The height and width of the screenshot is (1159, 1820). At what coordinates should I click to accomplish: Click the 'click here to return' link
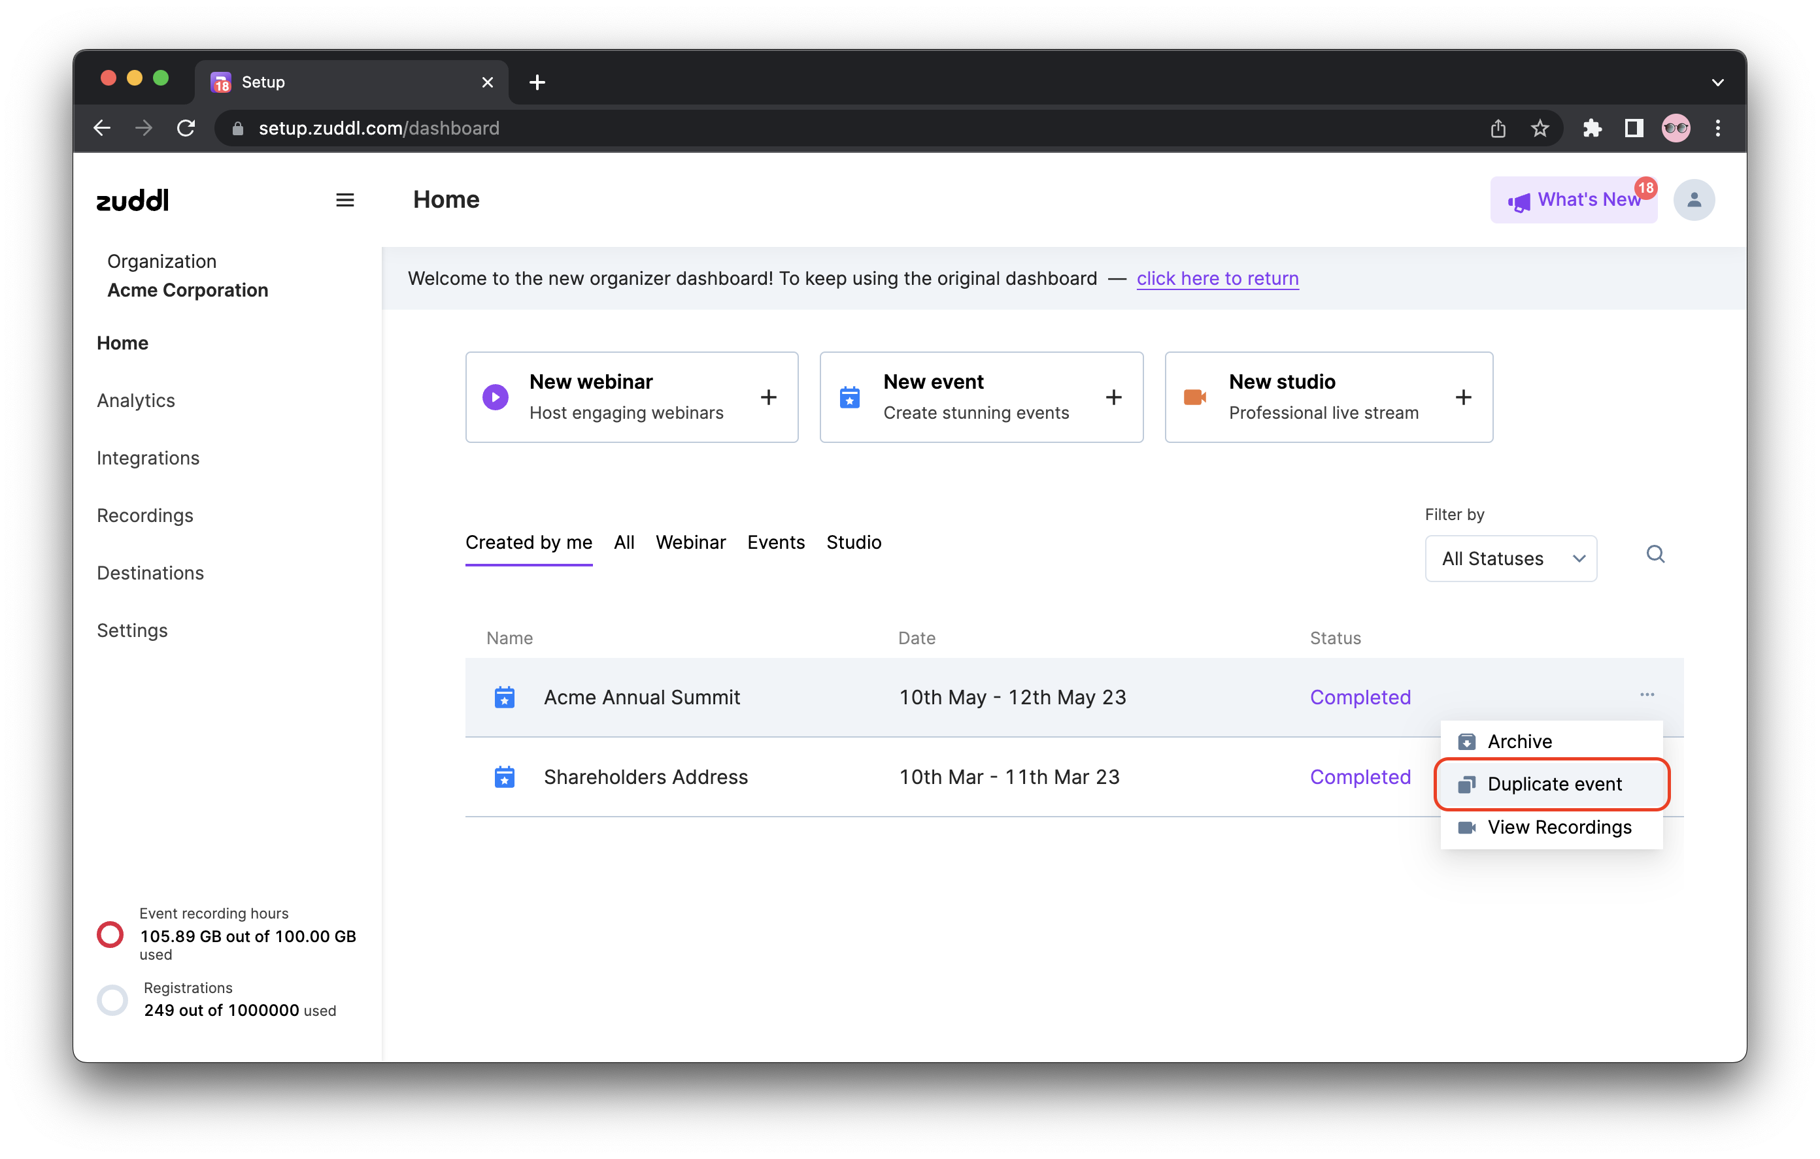[1217, 279]
